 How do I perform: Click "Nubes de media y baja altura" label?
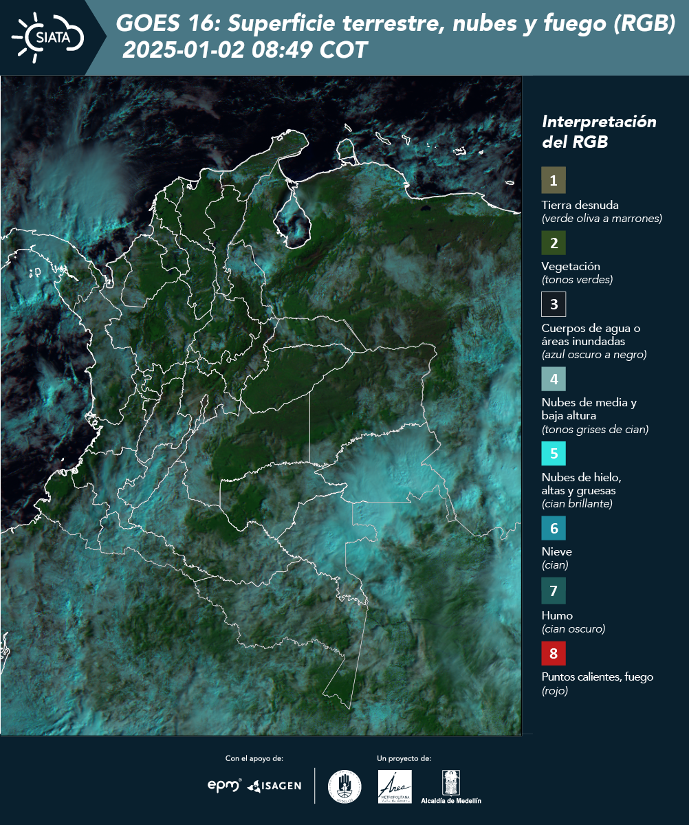589,409
